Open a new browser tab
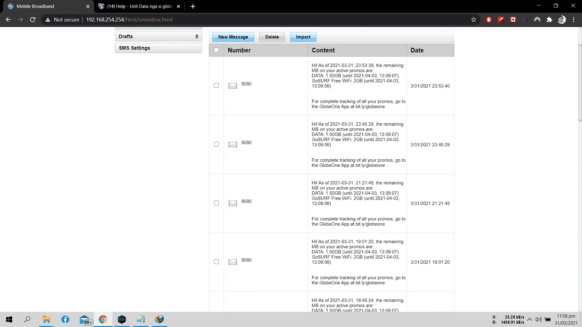 pyautogui.click(x=193, y=6)
